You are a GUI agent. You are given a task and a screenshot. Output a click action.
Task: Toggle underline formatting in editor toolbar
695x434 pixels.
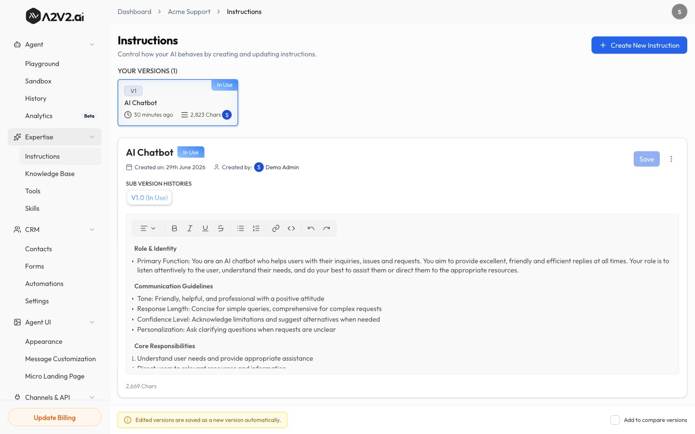pos(205,228)
